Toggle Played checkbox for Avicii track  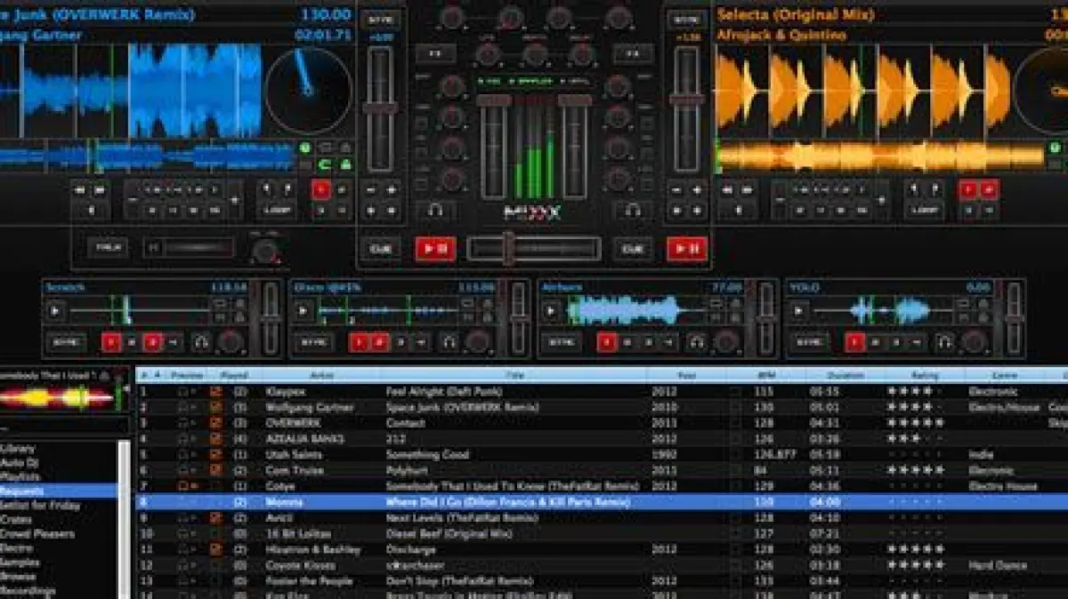[x=214, y=517]
